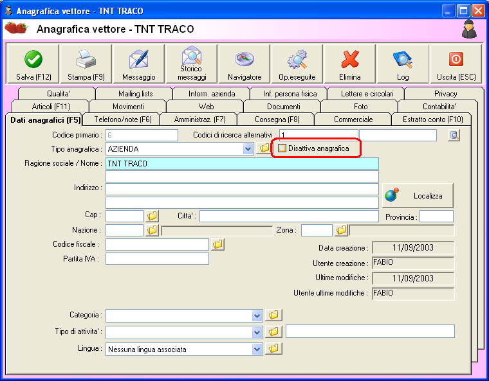Open the Messaggio toolbar button

(139, 64)
